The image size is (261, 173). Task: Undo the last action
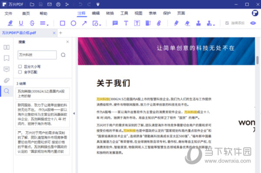coord(80,4)
